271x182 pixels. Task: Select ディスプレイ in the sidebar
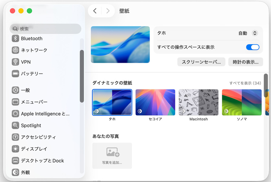(45, 149)
